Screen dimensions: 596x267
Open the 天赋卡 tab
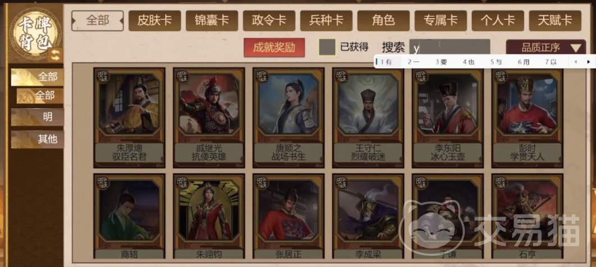point(555,21)
